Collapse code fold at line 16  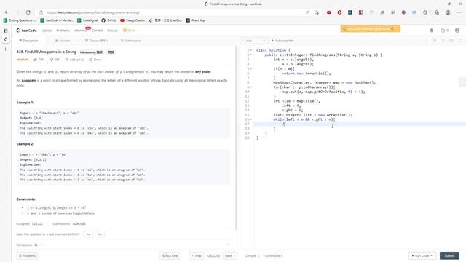(251, 119)
